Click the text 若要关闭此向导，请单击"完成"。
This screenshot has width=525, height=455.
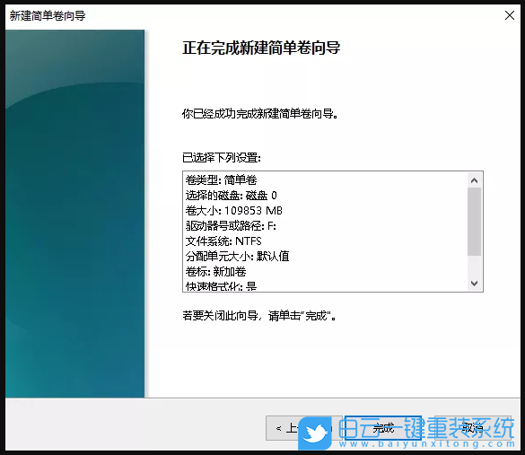point(259,315)
